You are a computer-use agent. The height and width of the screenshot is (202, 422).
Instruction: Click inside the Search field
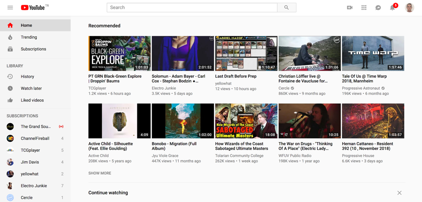pos(192,7)
